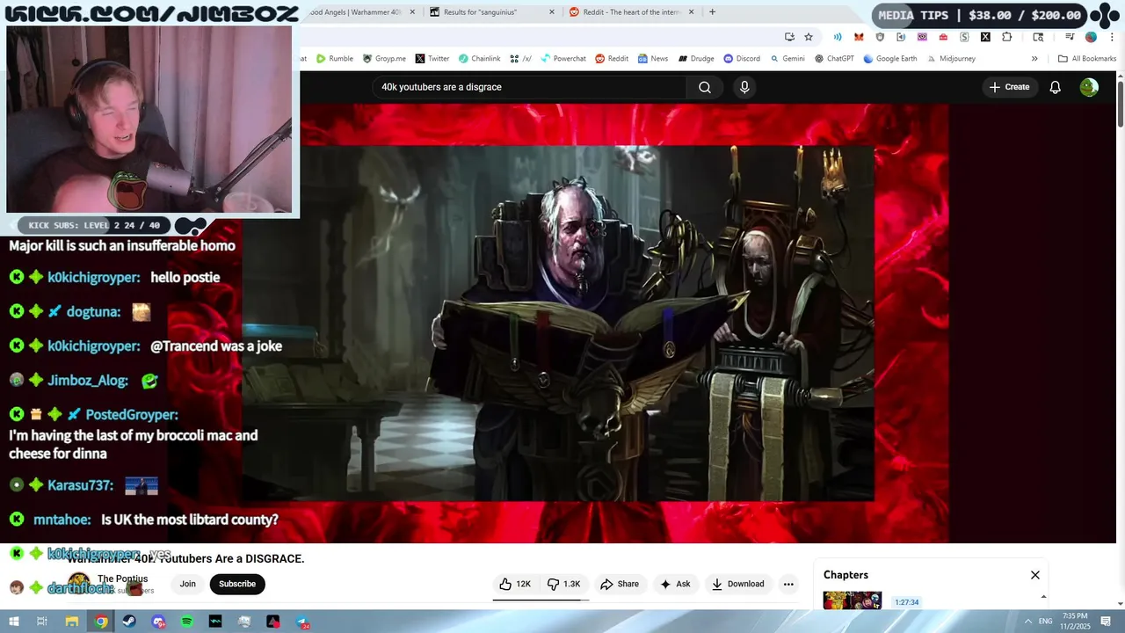Open the Powerchat bookmark
Image resolution: width=1125 pixels, height=633 pixels.
(563, 59)
